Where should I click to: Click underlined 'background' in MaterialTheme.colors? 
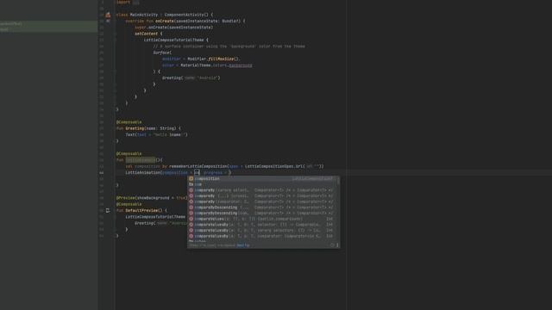tap(241, 65)
